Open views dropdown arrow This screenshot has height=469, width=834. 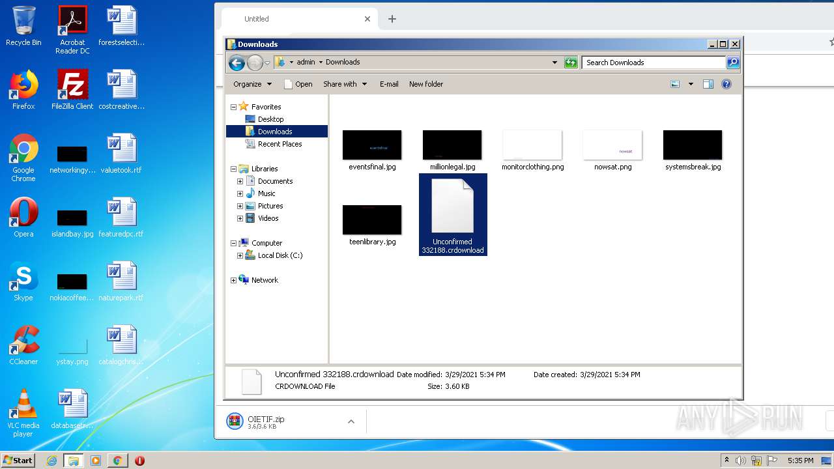pos(691,84)
